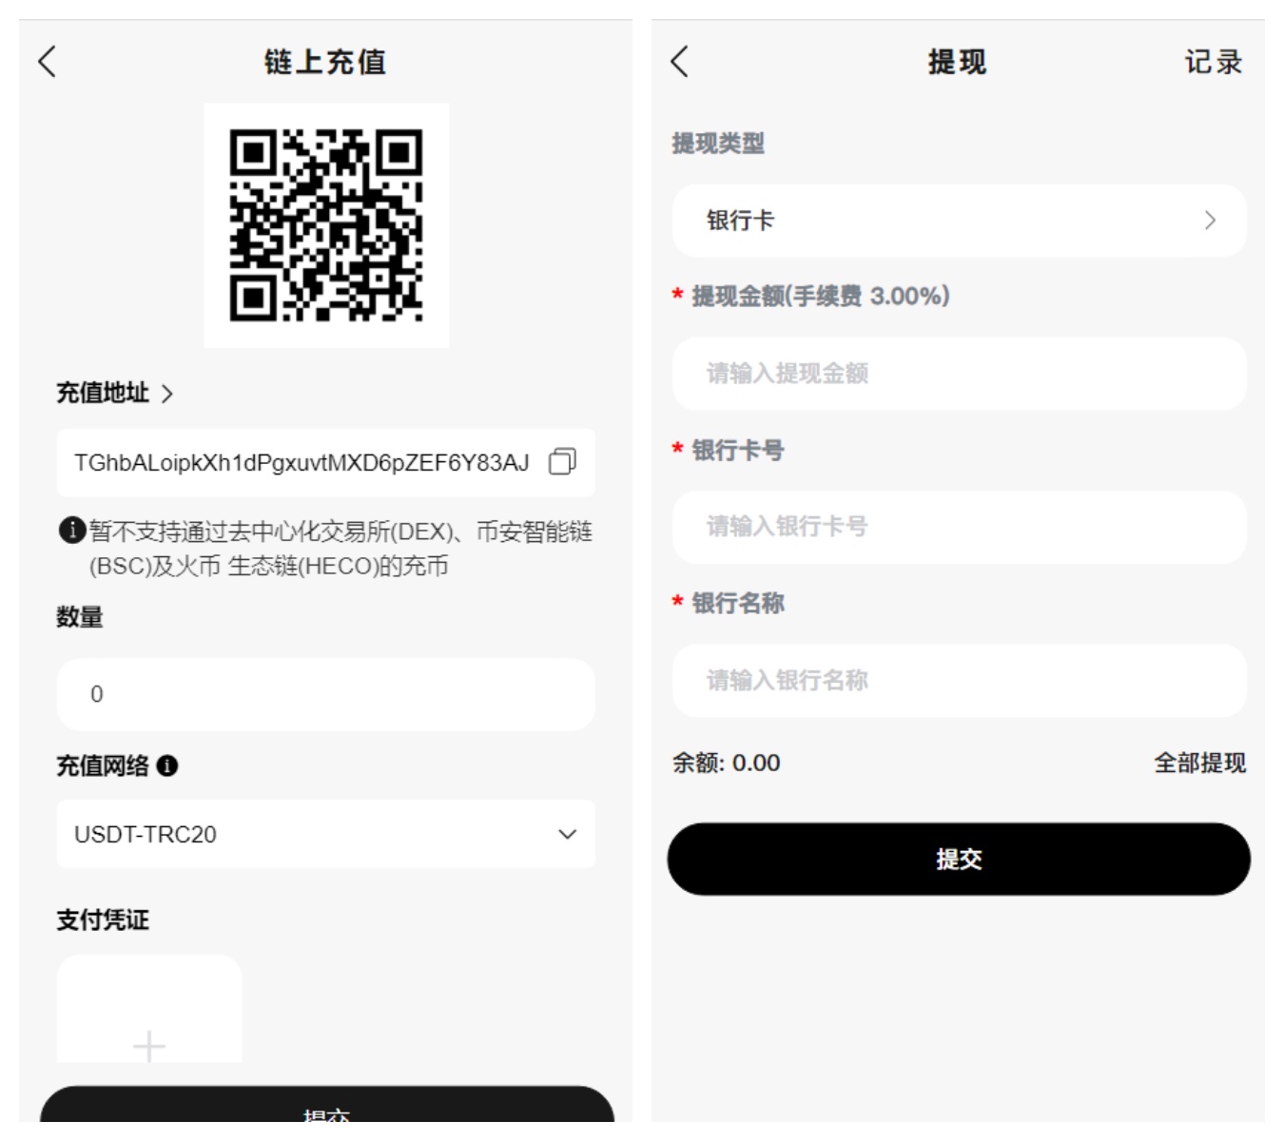Screen dimensions: 1284x1141
Task: Tap 全部提现 to withdraw all balance
Action: pyautogui.click(x=1199, y=763)
